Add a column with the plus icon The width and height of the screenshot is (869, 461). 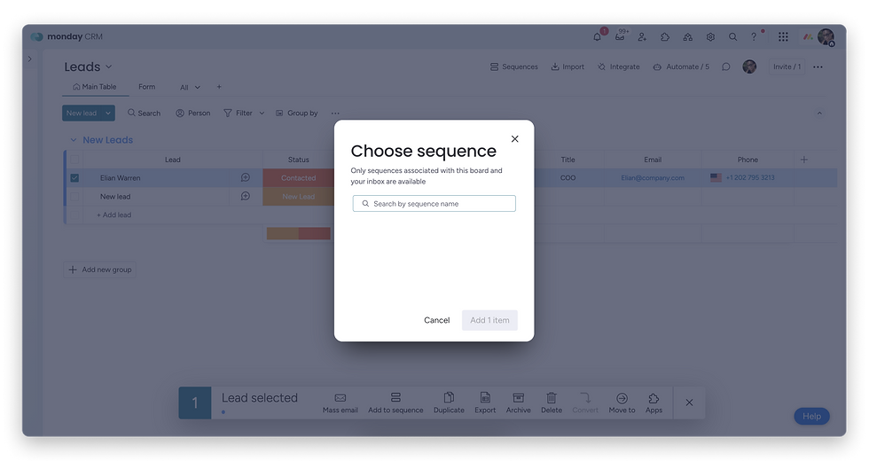(x=804, y=160)
